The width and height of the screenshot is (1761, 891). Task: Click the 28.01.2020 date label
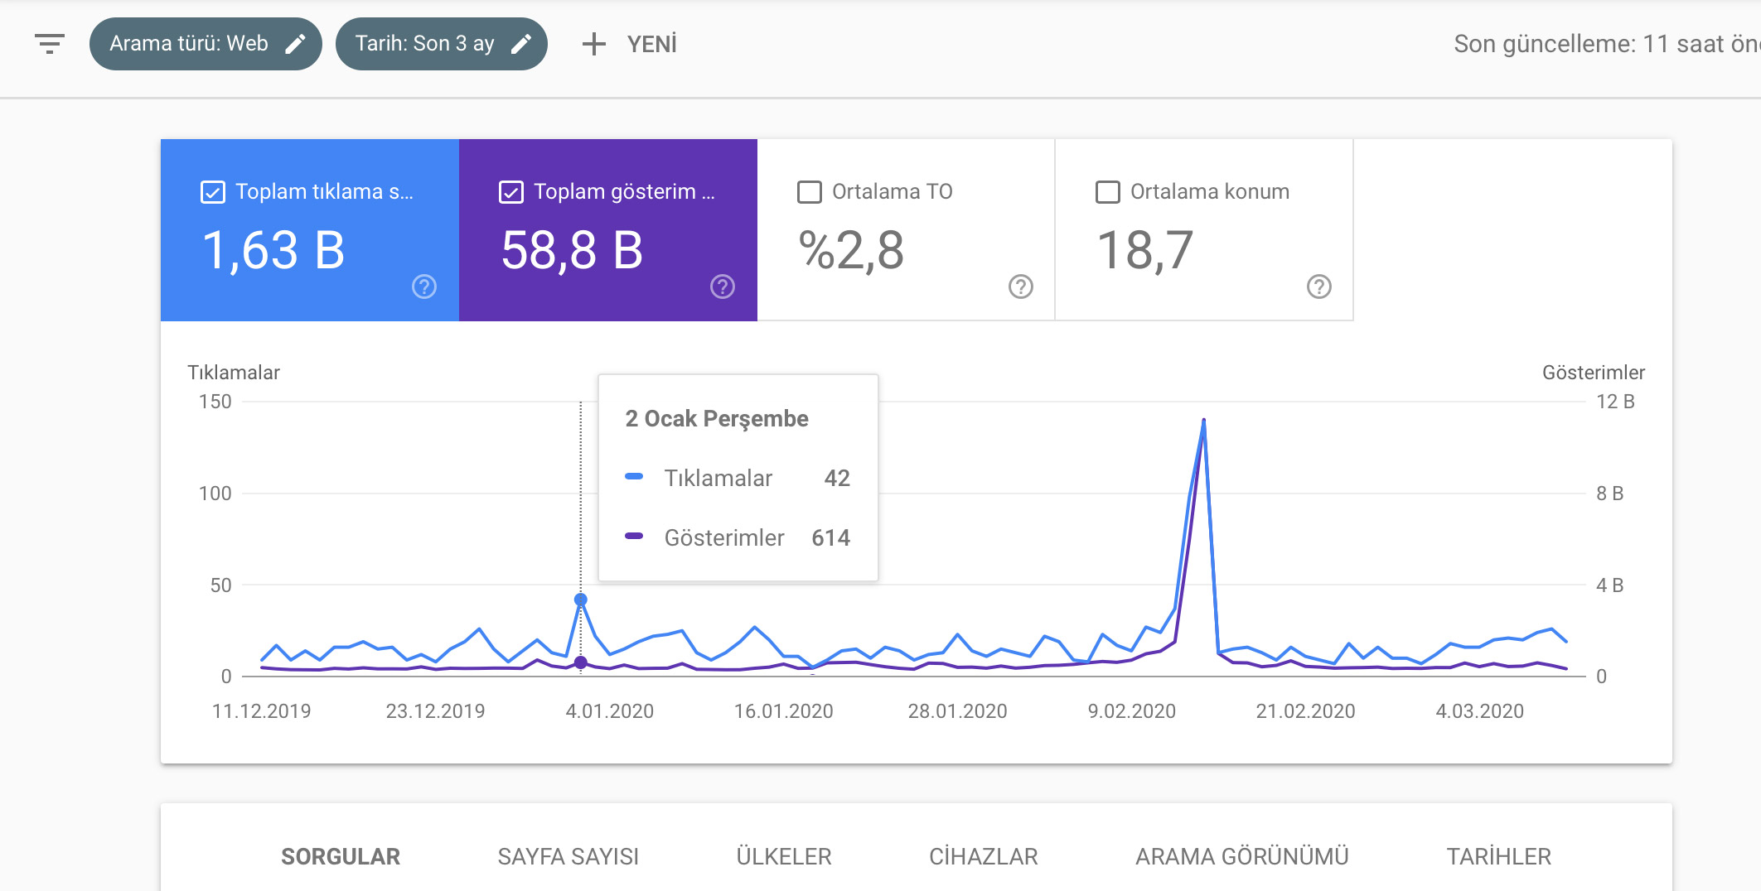[958, 711]
